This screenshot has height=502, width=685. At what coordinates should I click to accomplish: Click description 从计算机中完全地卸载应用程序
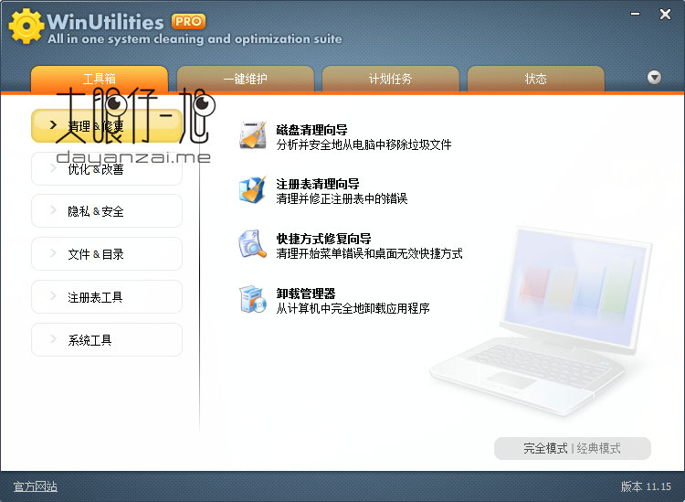(353, 308)
